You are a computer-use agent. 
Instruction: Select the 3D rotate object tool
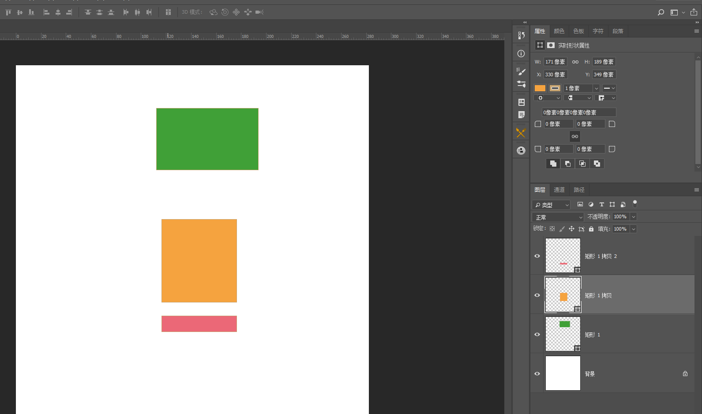(214, 12)
